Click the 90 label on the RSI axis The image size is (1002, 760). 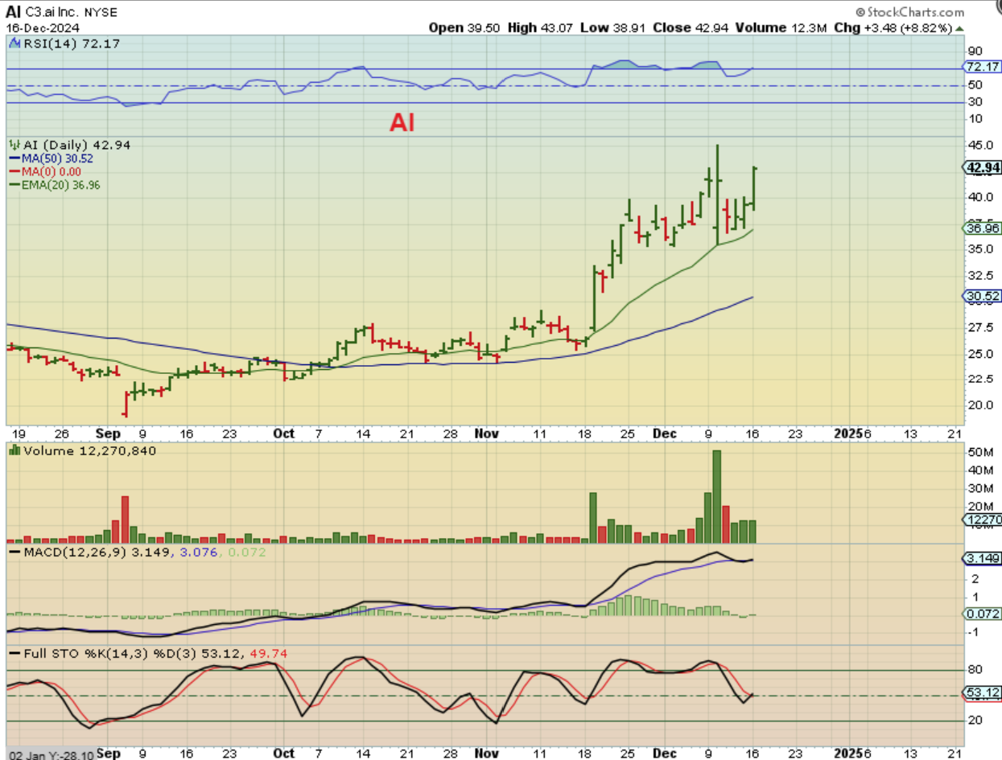pyautogui.click(x=974, y=50)
